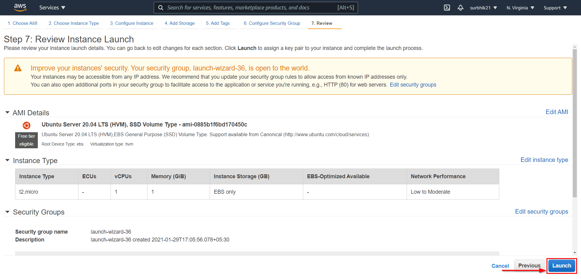Collapse the Instance Type section
581x279 pixels.
pos(7,160)
